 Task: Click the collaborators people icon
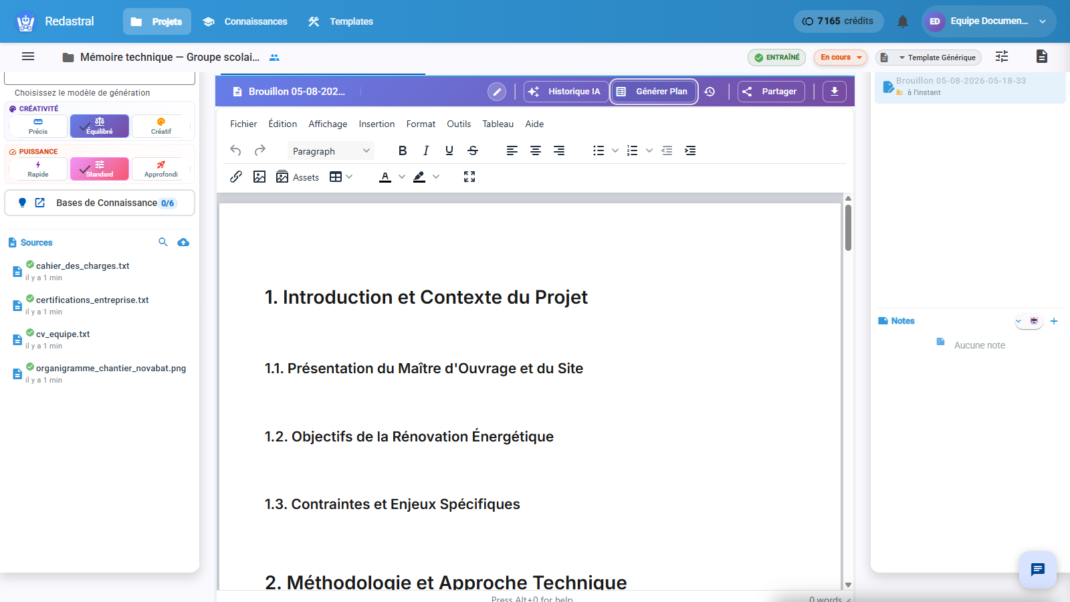274,58
